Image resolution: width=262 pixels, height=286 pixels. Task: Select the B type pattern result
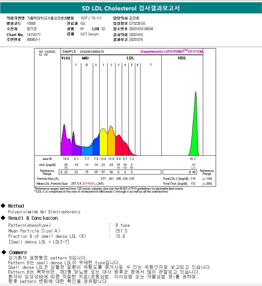[123, 225]
